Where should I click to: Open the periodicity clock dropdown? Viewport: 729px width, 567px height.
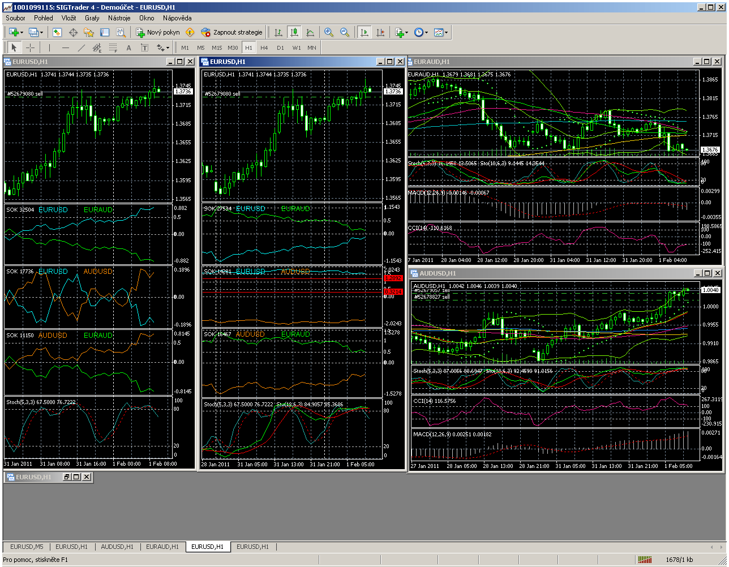click(x=426, y=32)
